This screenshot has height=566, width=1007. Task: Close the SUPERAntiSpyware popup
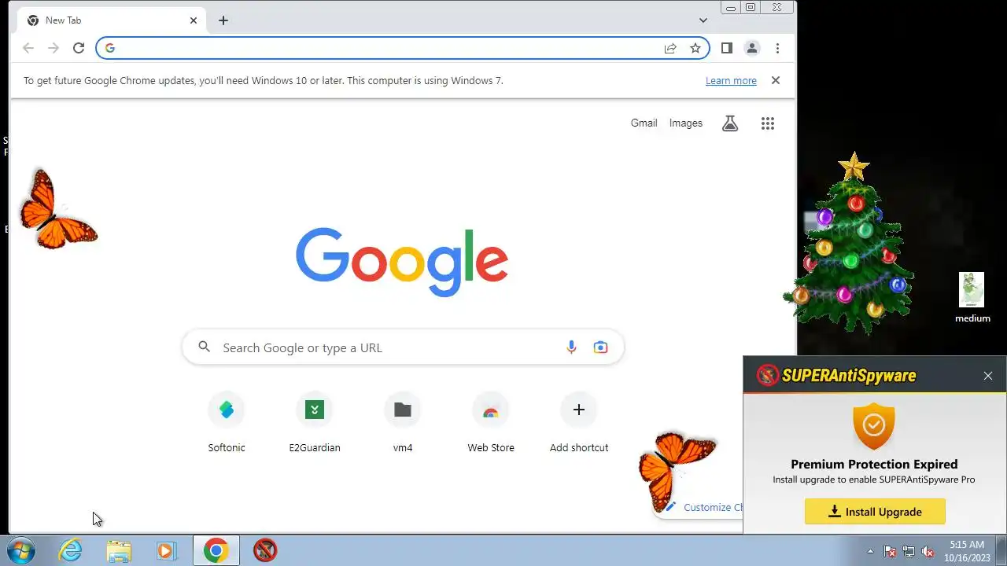click(988, 376)
